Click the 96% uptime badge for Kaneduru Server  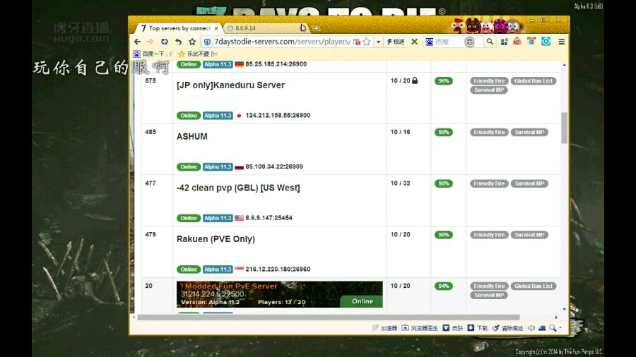pyautogui.click(x=443, y=81)
